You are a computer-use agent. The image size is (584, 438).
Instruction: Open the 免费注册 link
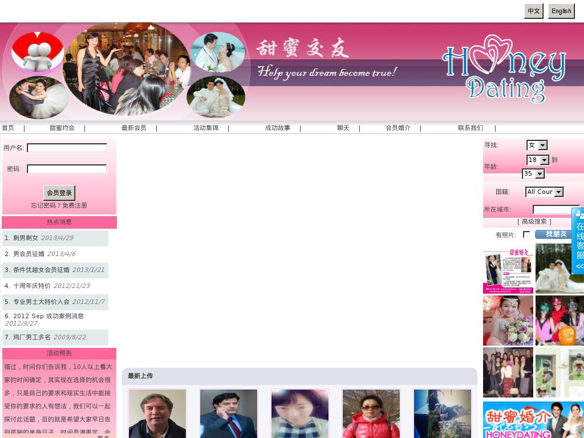[x=75, y=205]
